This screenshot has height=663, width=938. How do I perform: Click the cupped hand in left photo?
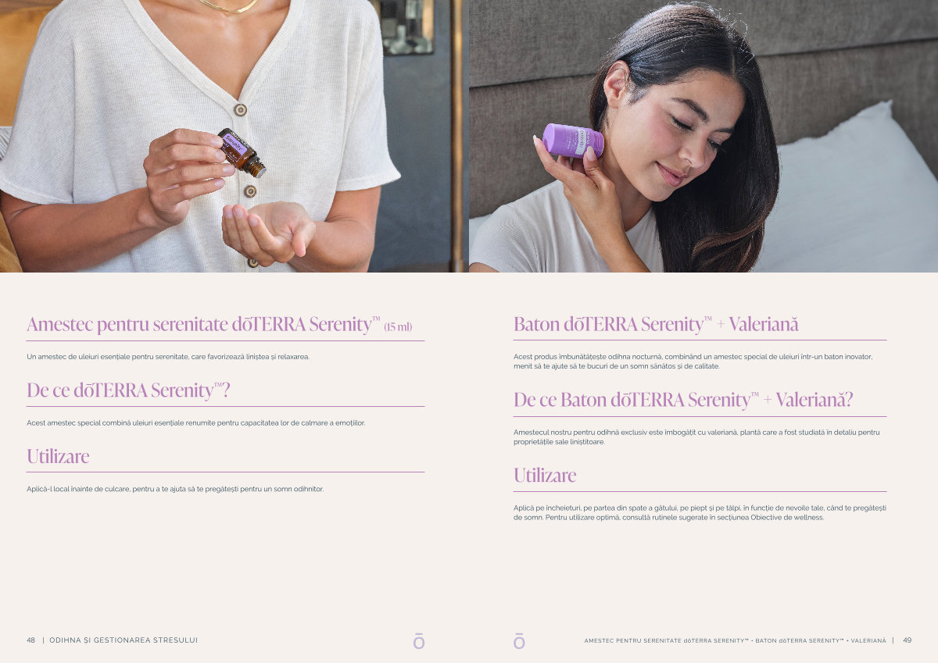268,233
